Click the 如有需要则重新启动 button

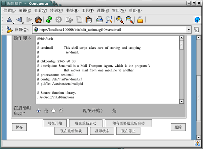click(129, 123)
